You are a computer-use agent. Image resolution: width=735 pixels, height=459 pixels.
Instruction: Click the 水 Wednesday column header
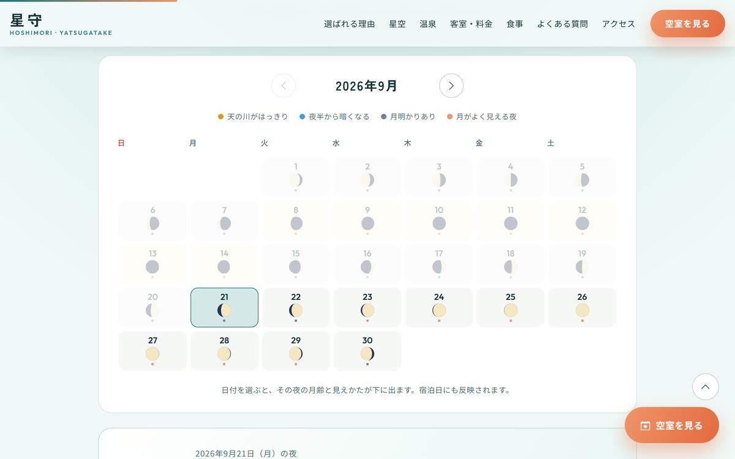(336, 143)
